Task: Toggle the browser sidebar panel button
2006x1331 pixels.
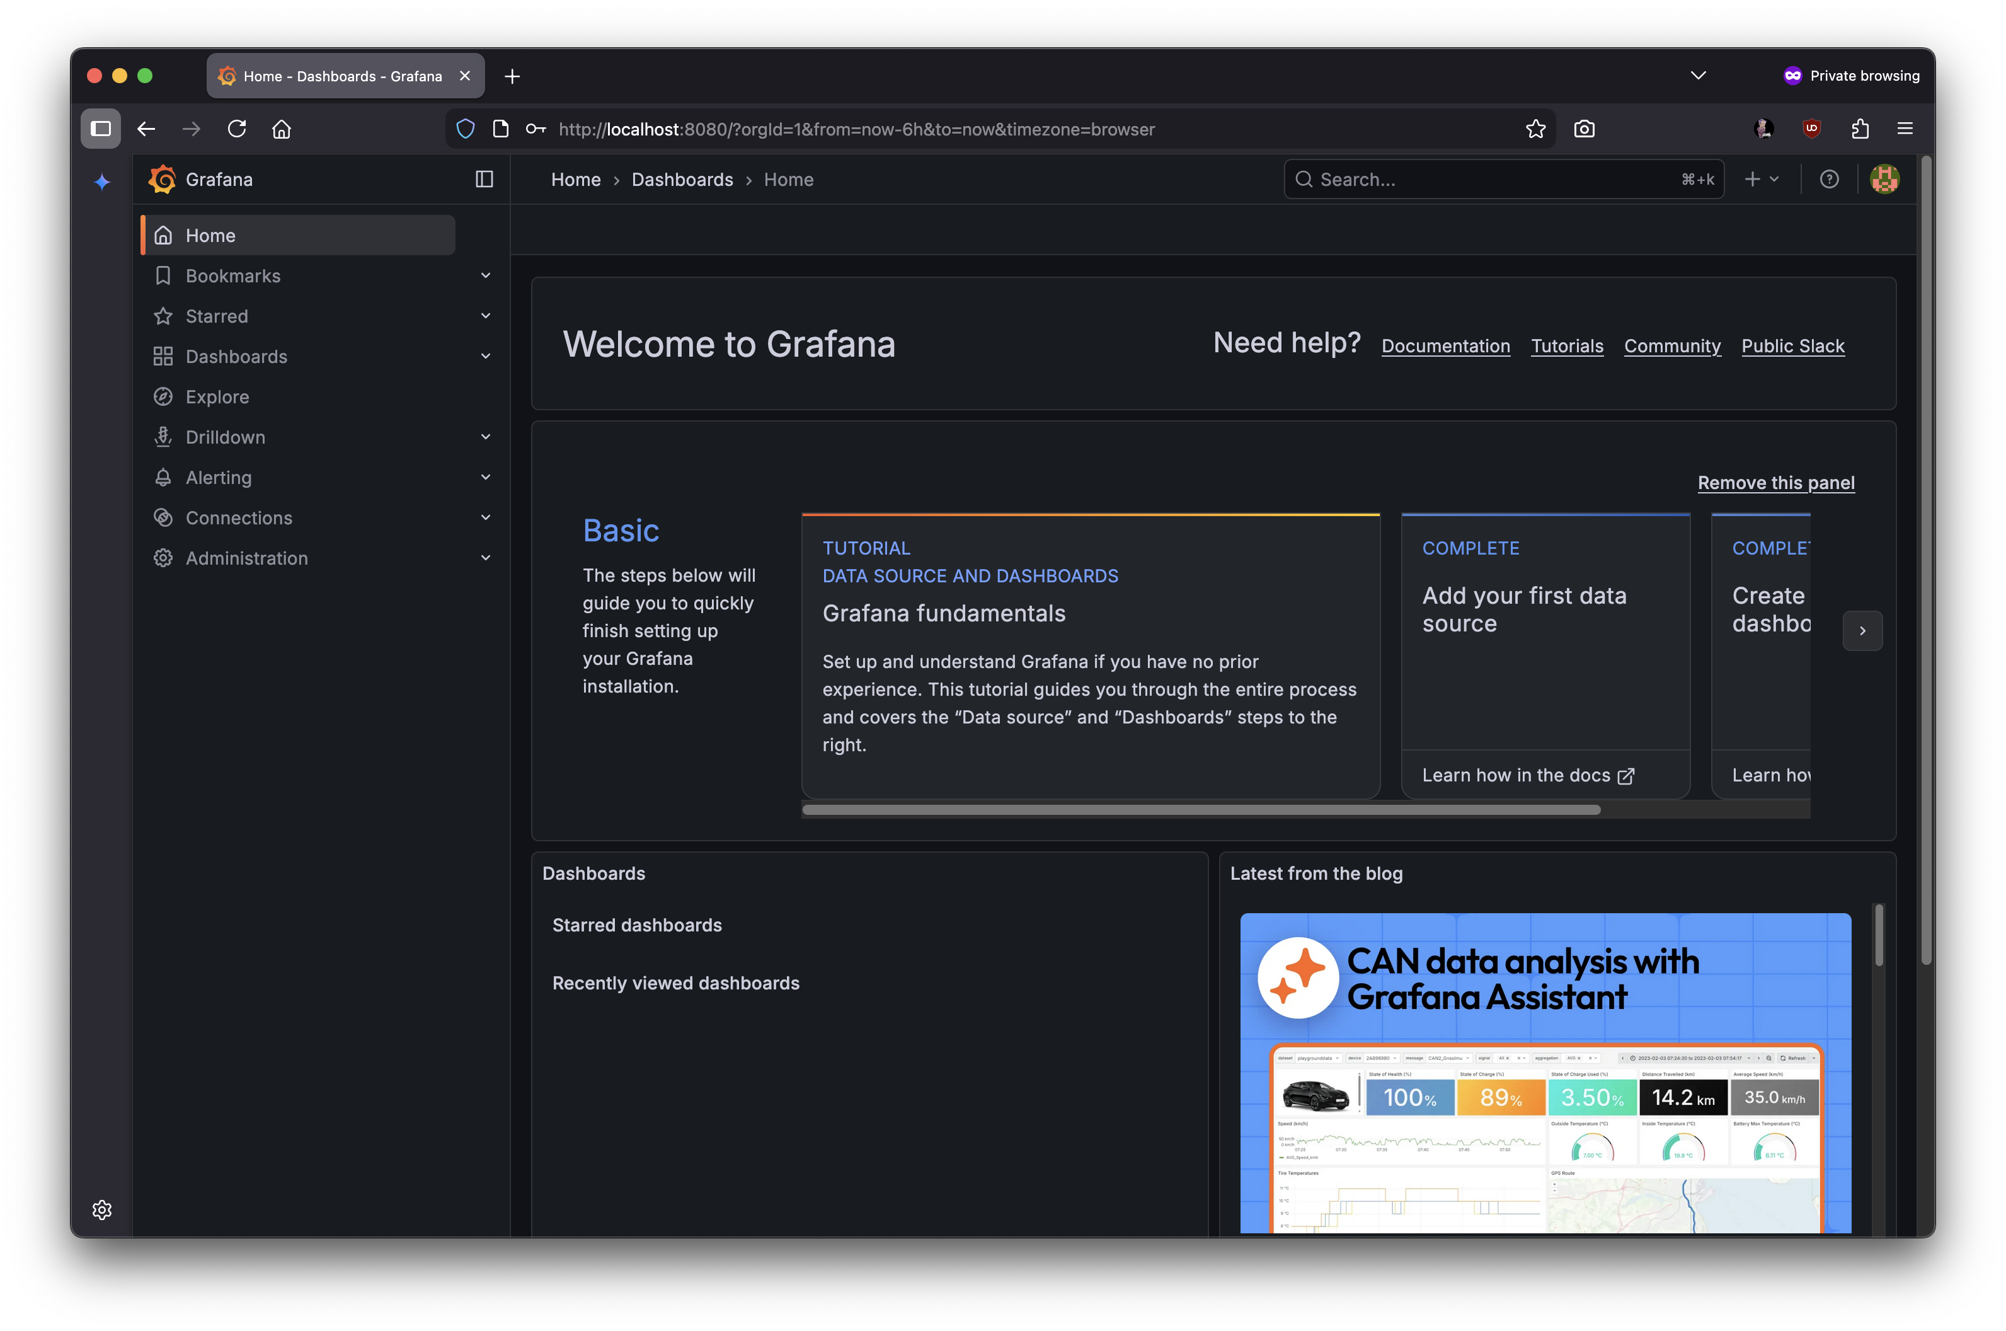Action: click(x=101, y=129)
